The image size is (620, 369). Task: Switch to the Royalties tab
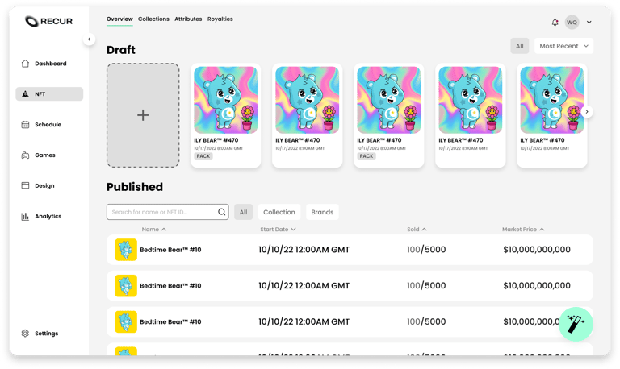220,19
